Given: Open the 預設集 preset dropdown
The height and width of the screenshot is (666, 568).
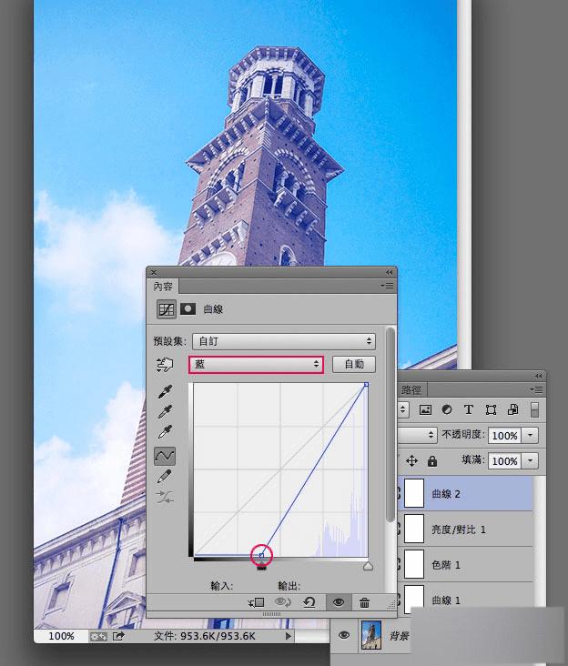Looking at the screenshot, I should point(284,341).
